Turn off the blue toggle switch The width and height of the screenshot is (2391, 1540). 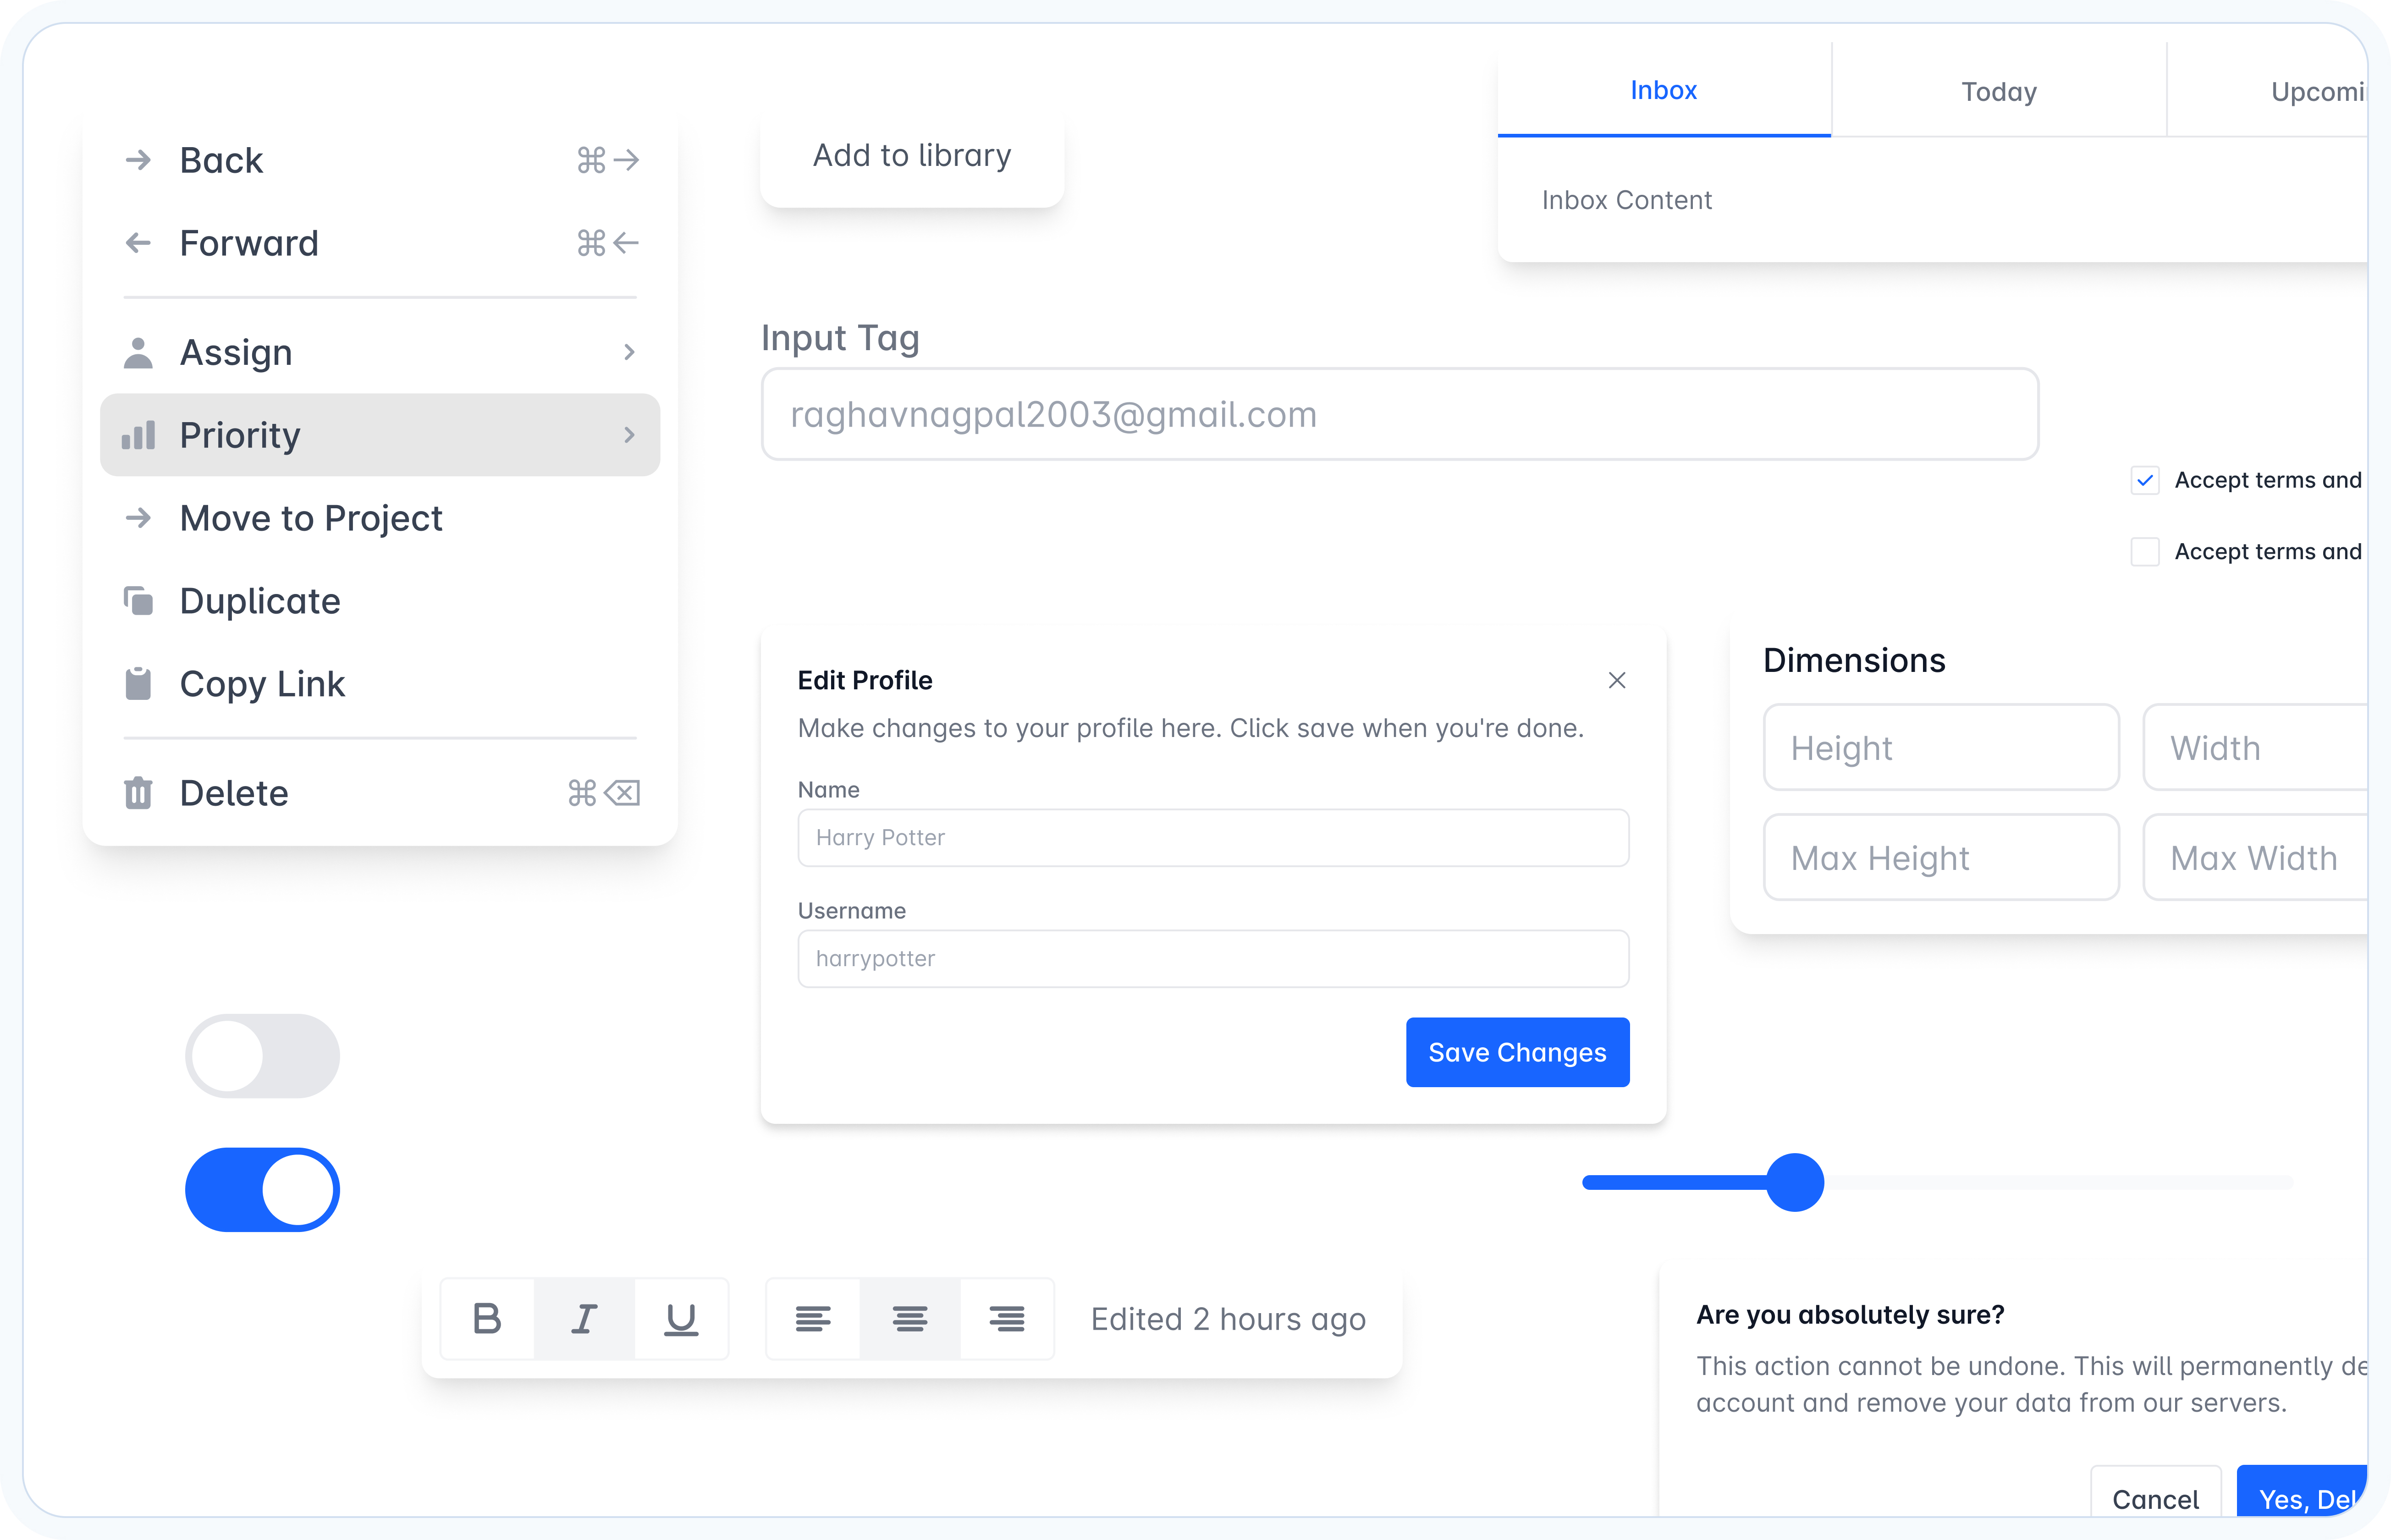click(x=262, y=1189)
